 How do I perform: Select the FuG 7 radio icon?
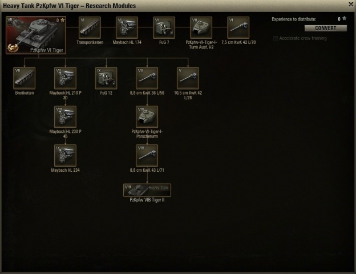coord(164,27)
